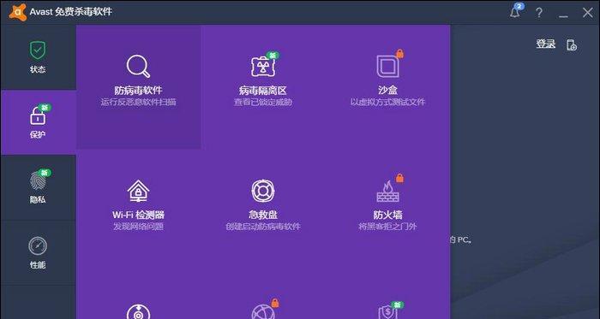Click the orange lock badge on 防火墙
The height and width of the screenshot is (319, 600).
coord(399,177)
